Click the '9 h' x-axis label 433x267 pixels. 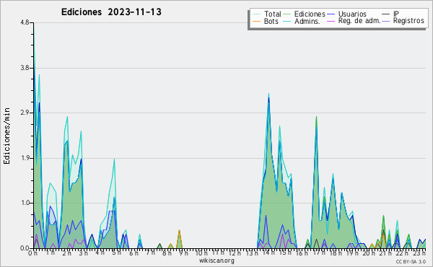[x=183, y=253]
